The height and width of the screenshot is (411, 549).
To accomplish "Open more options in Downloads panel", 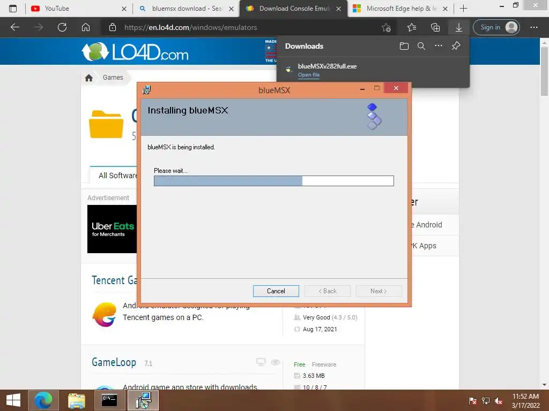I will tap(439, 46).
